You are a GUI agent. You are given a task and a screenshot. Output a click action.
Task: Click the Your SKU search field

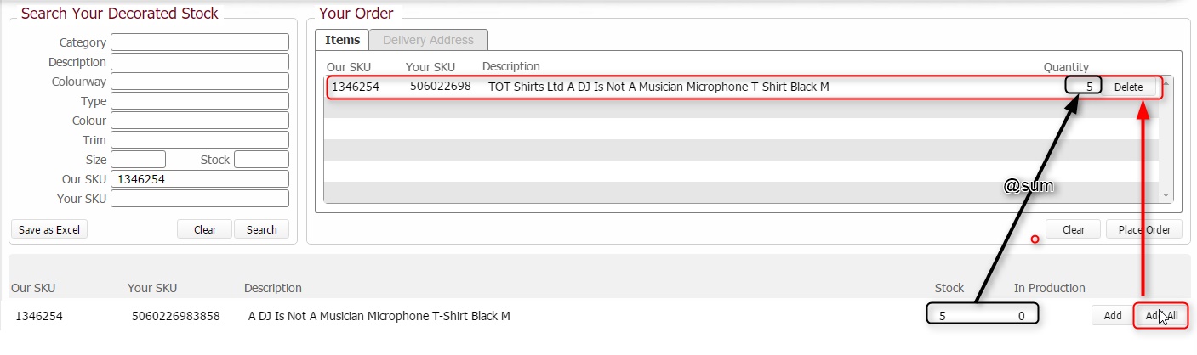(x=200, y=199)
